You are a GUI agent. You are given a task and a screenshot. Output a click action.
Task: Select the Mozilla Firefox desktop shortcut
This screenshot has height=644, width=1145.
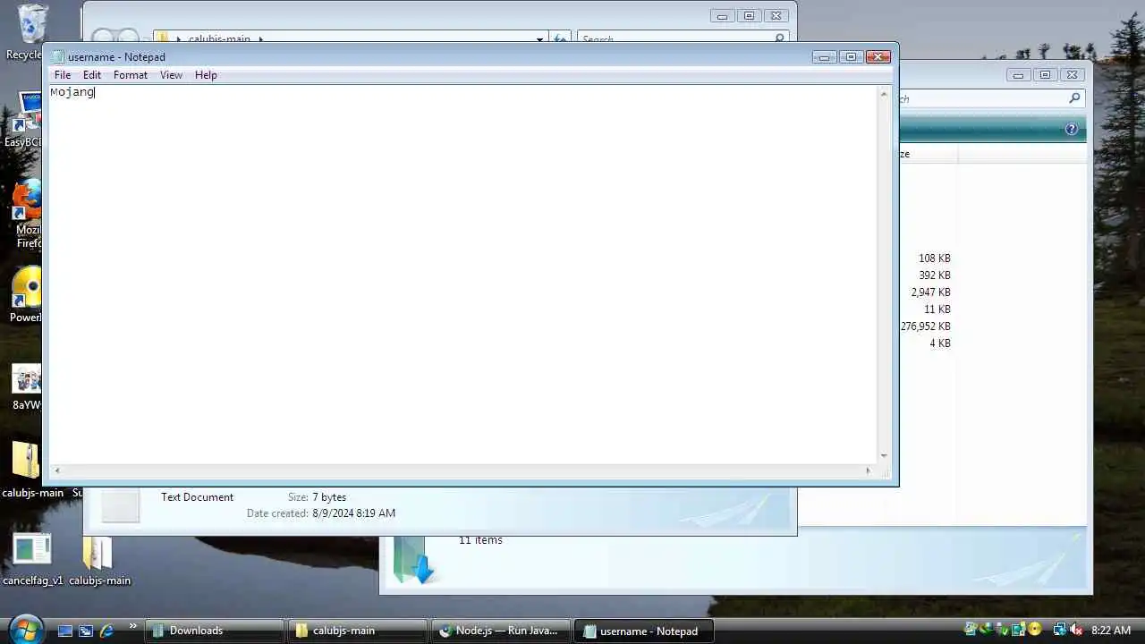pyautogui.click(x=27, y=213)
